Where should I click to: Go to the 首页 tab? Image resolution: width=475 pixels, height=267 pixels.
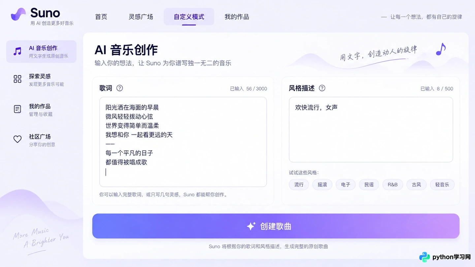pyautogui.click(x=101, y=16)
